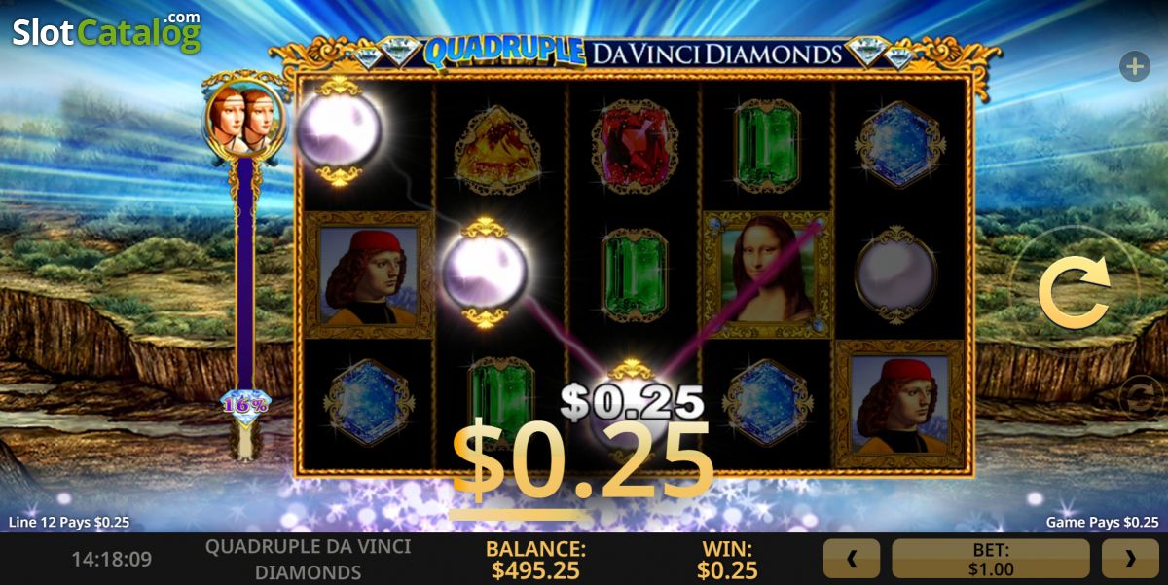Select the Mona Lisa portrait symbol
Image resolution: width=1168 pixels, height=585 pixels.
point(767,274)
